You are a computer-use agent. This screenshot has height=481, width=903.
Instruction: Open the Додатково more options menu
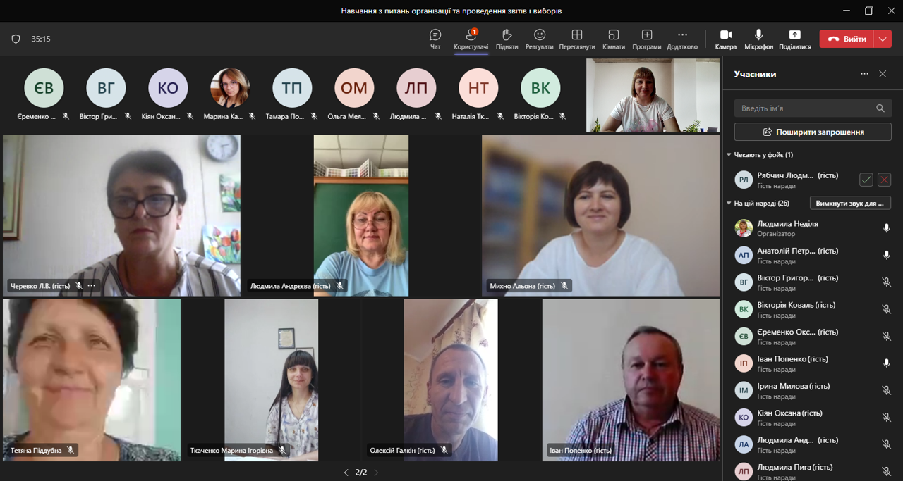coord(681,39)
